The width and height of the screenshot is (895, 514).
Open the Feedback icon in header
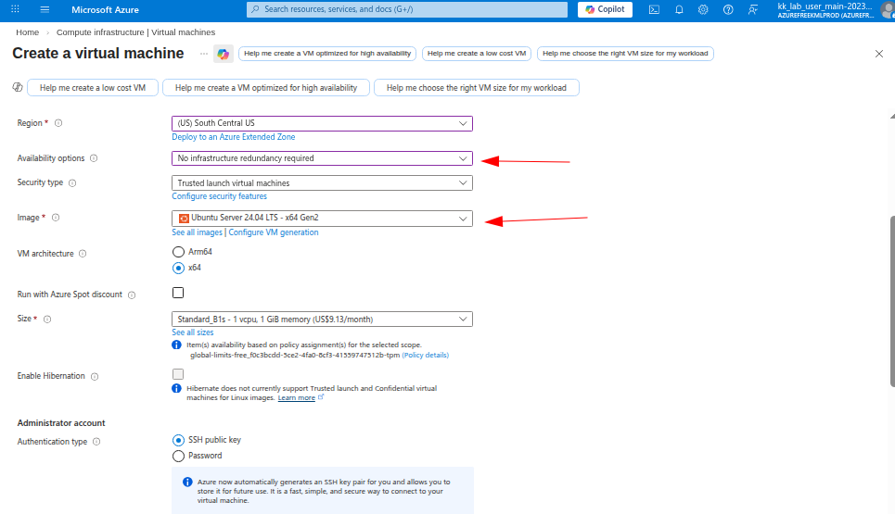(x=752, y=9)
